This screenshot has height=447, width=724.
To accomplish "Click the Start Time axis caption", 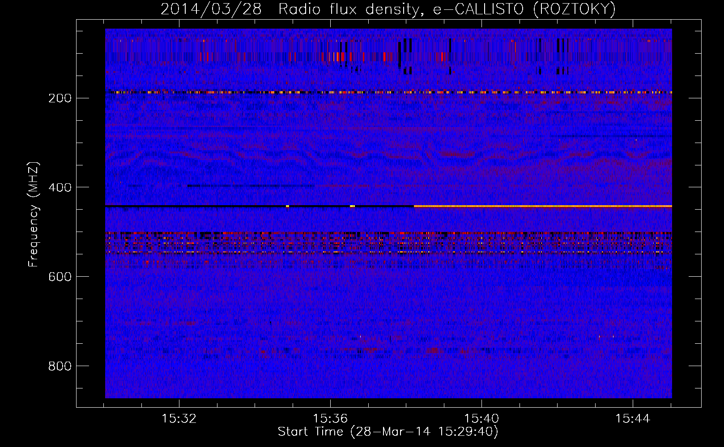I will pyautogui.click(x=388, y=432).
